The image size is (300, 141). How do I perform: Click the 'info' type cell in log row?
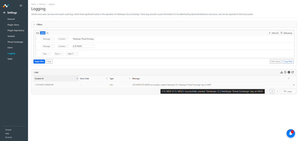111,85
